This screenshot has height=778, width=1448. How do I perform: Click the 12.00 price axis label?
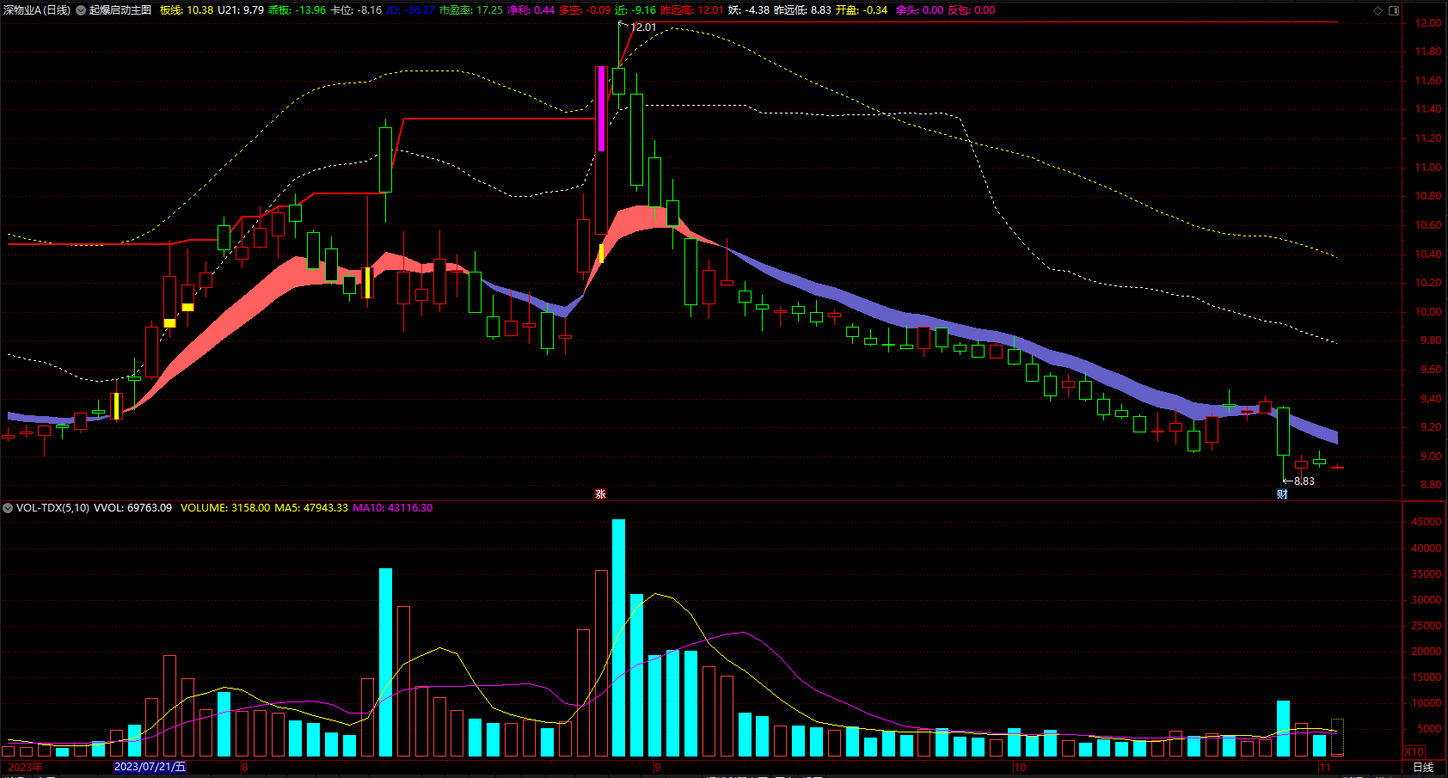point(1428,23)
